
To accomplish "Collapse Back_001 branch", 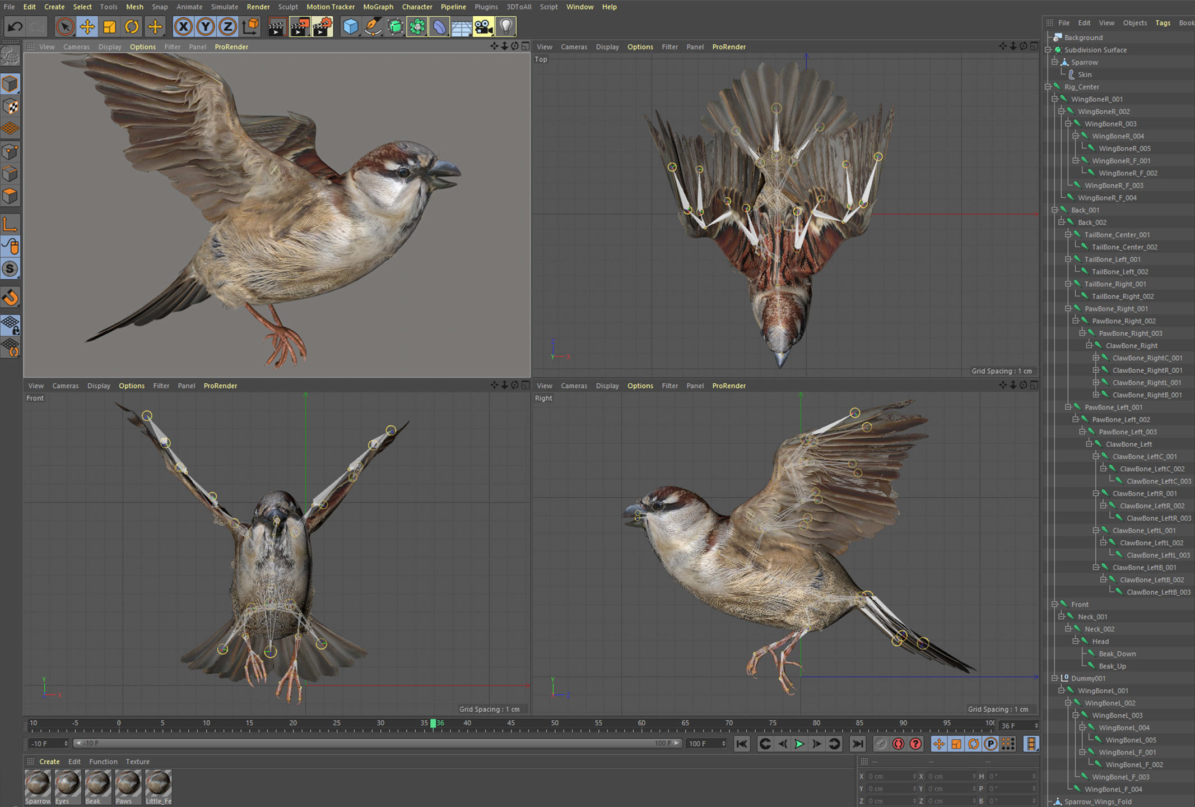I will 1054,210.
